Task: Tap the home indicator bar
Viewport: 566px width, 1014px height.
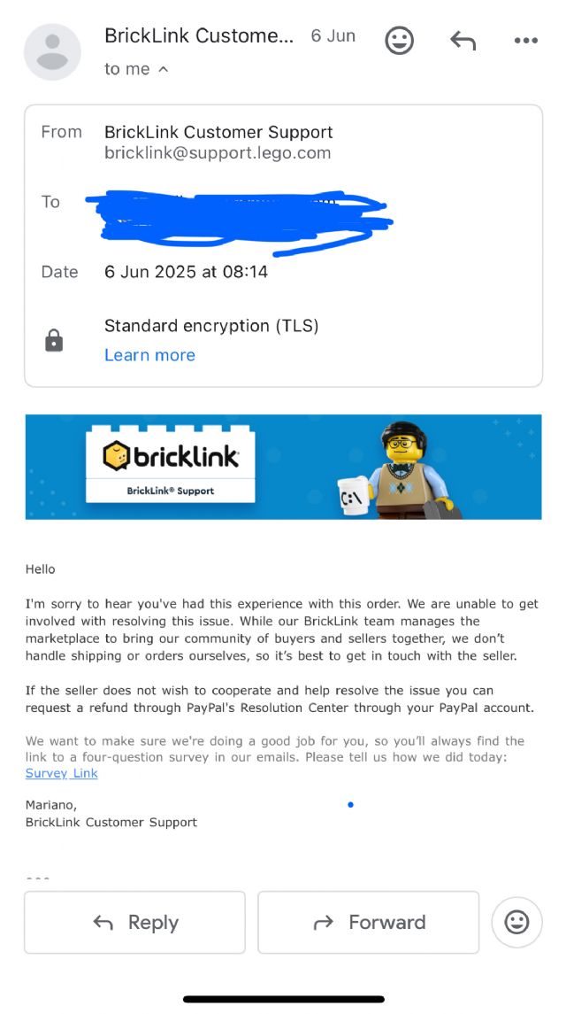Action: click(x=283, y=999)
